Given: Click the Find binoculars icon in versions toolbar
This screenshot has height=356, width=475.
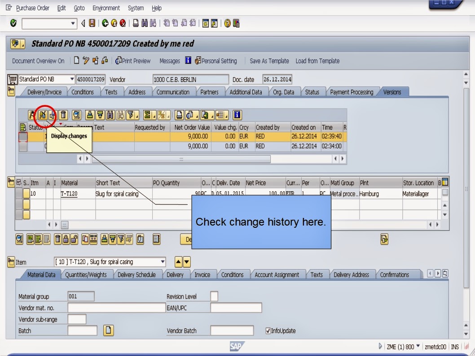Looking at the screenshot, I should (x=110, y=115).
